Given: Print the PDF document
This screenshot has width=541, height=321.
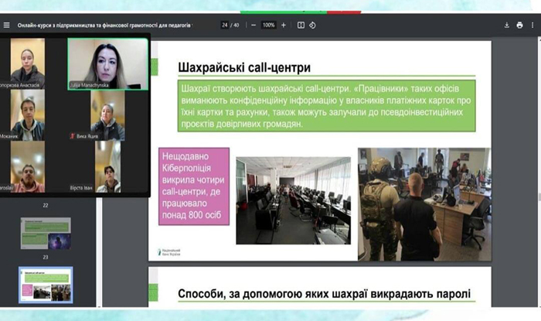Looking at the screenshot, I should coord(519,25).
